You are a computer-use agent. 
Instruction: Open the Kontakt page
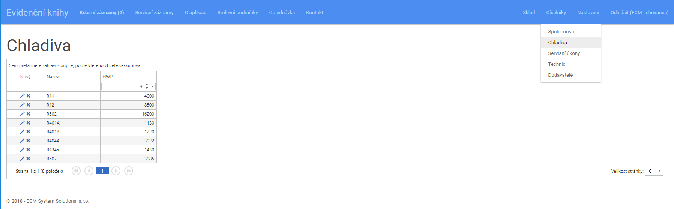315,12
